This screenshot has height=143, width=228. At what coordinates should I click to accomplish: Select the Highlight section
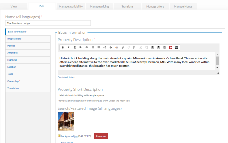[x=28, y=60]
